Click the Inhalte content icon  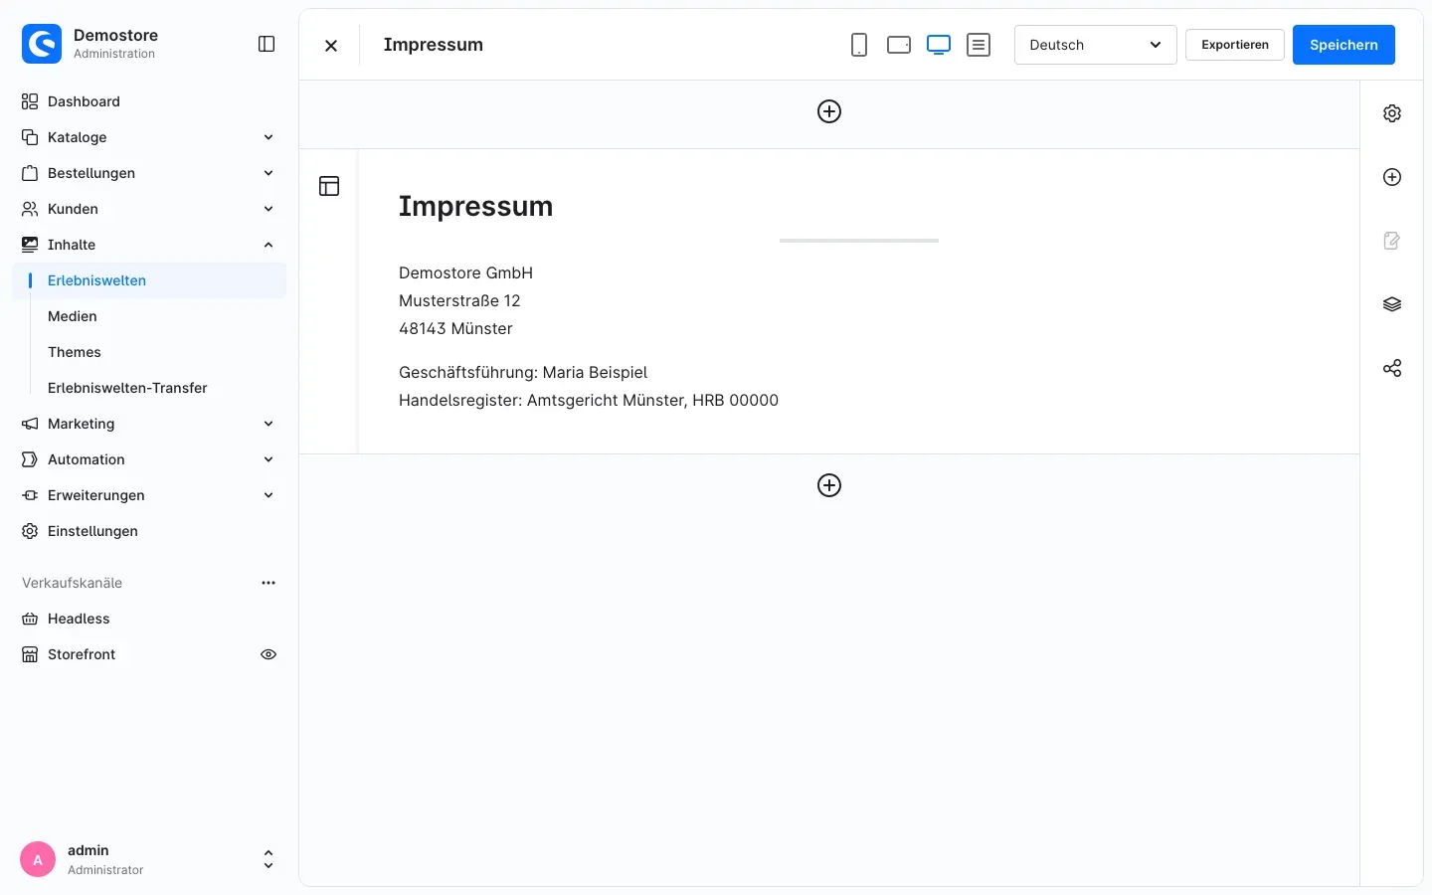[x=30, y=245]
